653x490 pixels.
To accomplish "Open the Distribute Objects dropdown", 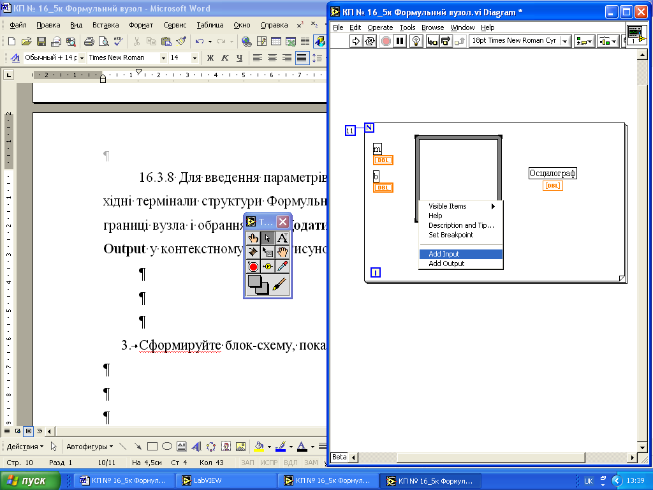I will click(608, 41).
